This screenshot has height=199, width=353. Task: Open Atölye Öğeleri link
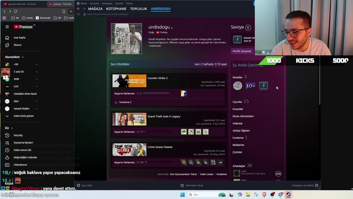tap(241, 131)
